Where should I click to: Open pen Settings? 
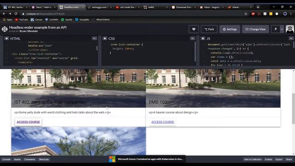click(x=230, y=29)
